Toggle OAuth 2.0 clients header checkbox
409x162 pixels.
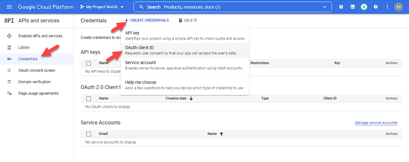[89, 99]
